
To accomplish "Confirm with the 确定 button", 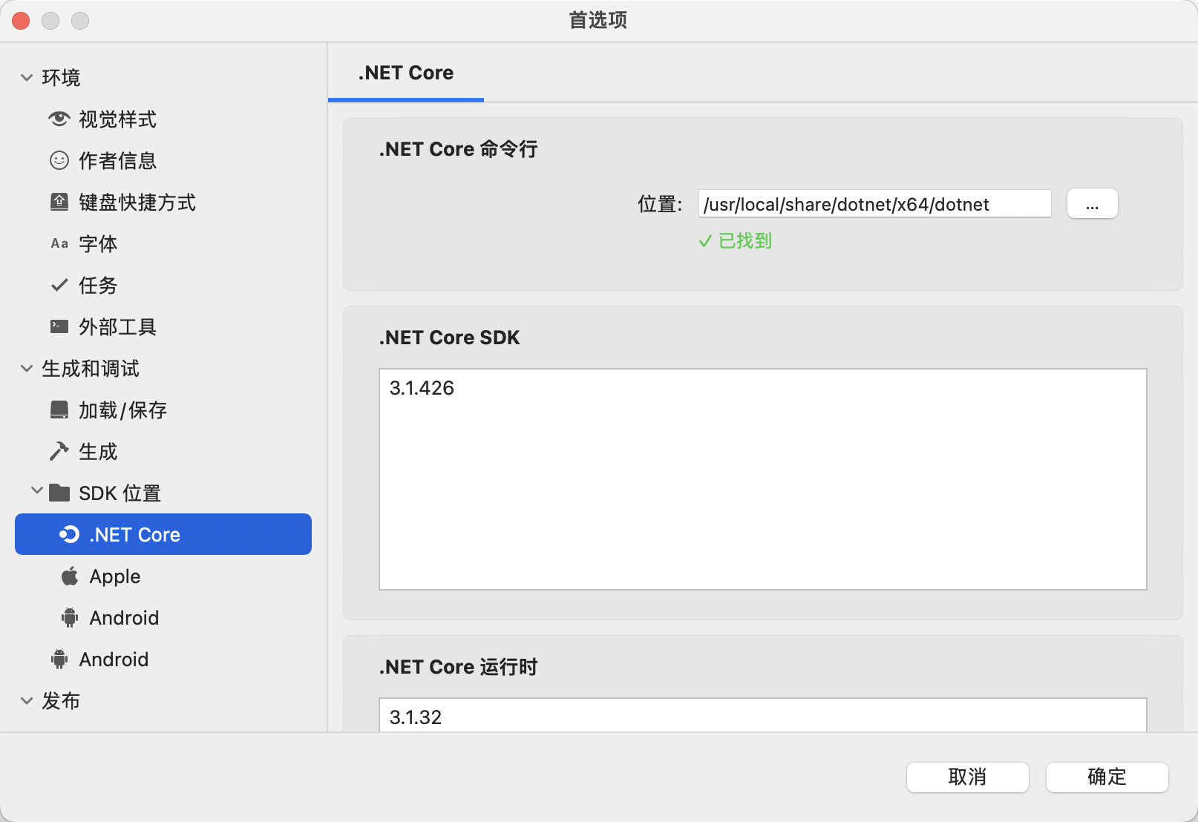I will tap(1107, 777).
